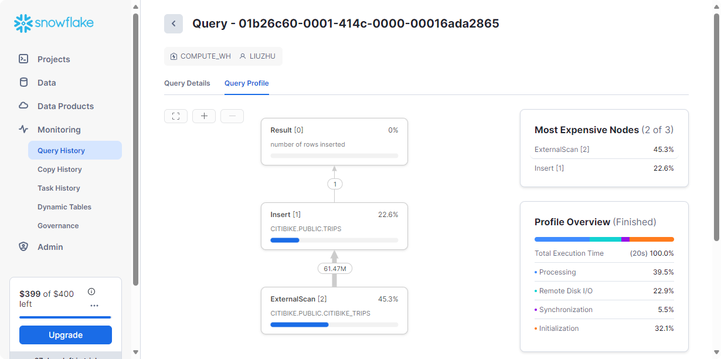
Task: Go back using the arrow button
Action: pyautogui.click(x=174, y=23)
